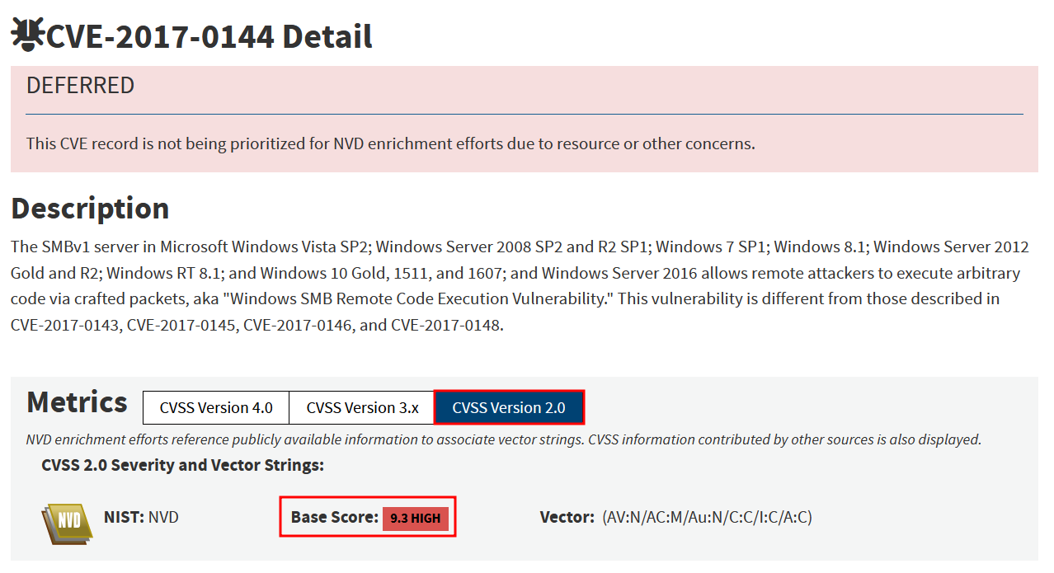Screen dimensions: 1054x573
Task: Switch to the CVSS Version 4.0 tab
Action: (x=216, y=407)
